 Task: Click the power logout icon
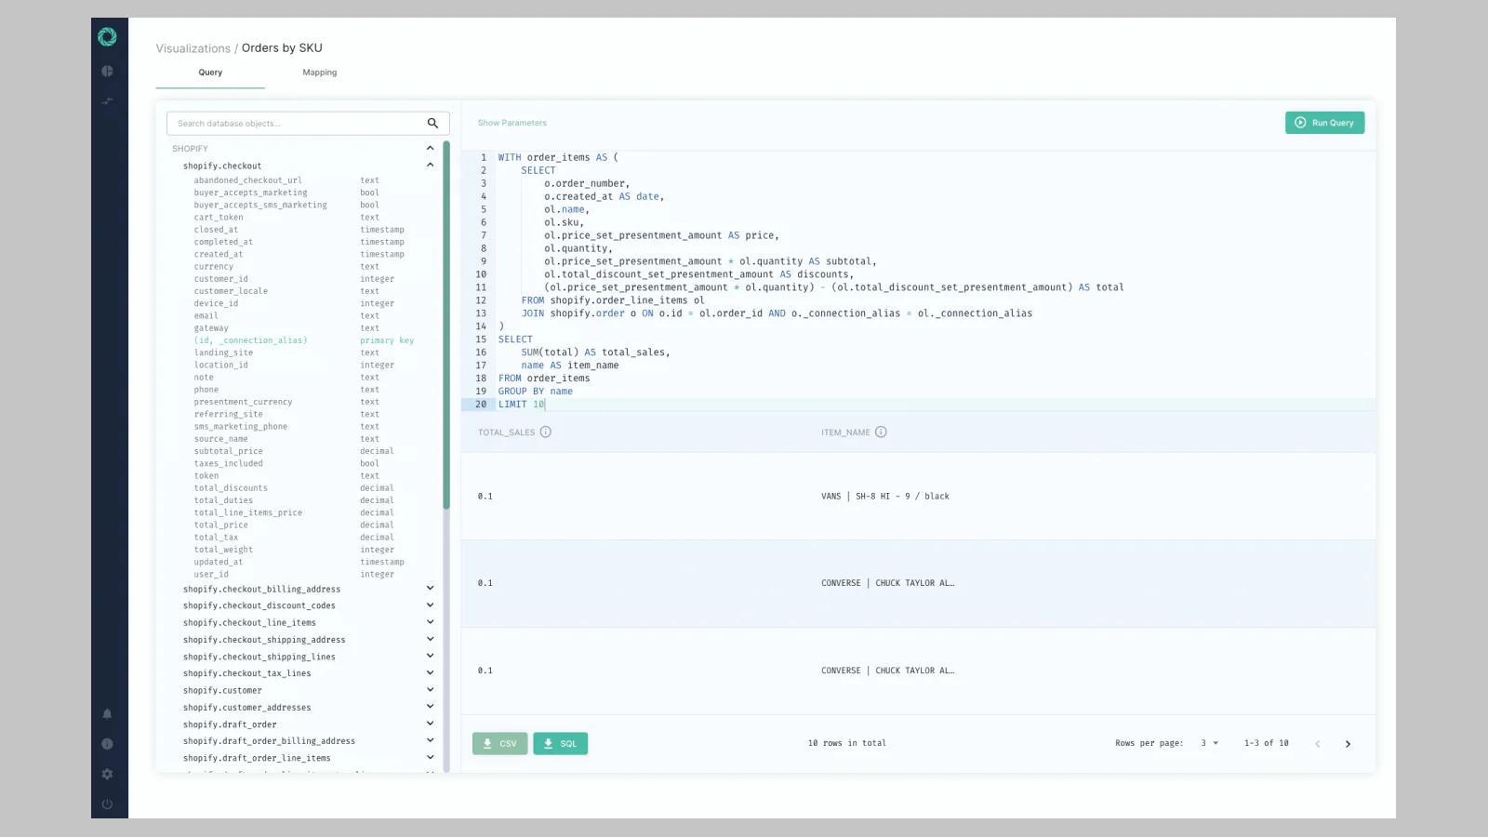tap(107, 804)
